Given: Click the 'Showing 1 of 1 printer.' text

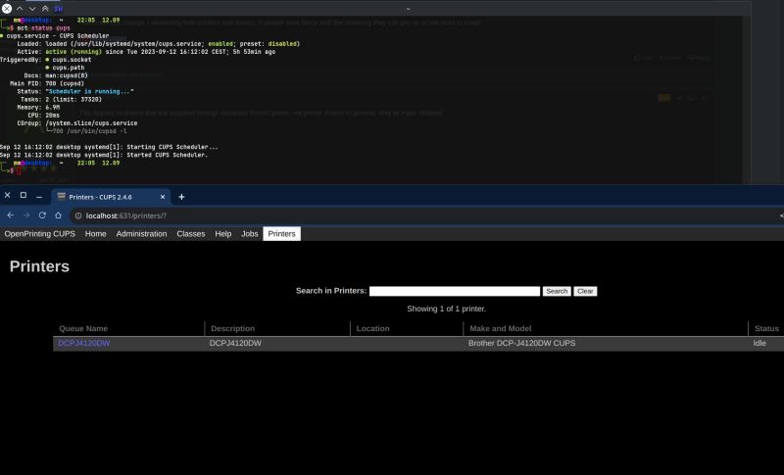Looking at the screenshot, I should (x=447, y=309).
